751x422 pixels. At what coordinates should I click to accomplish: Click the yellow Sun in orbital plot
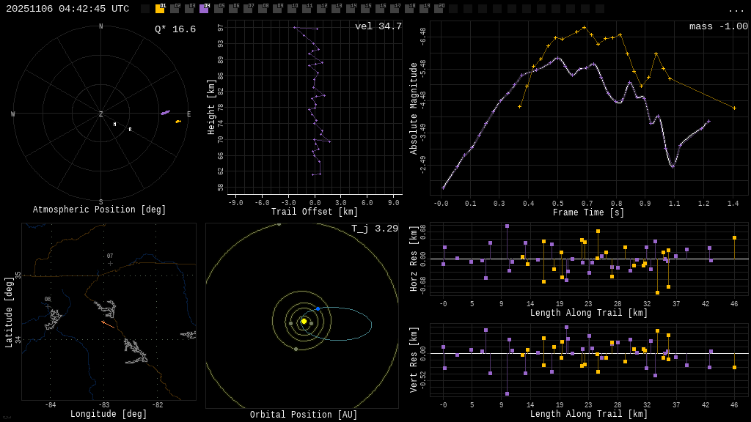coord(304,321)
